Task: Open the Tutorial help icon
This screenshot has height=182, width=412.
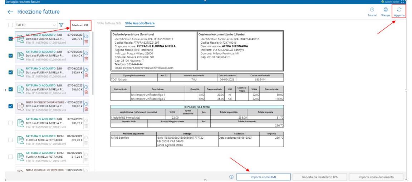Action: pyautogui.click(x=372, y=9)
